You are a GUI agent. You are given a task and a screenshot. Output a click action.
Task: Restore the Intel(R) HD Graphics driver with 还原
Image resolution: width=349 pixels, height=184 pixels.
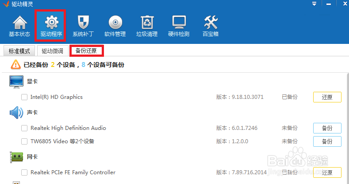click(x=327, y=97)
